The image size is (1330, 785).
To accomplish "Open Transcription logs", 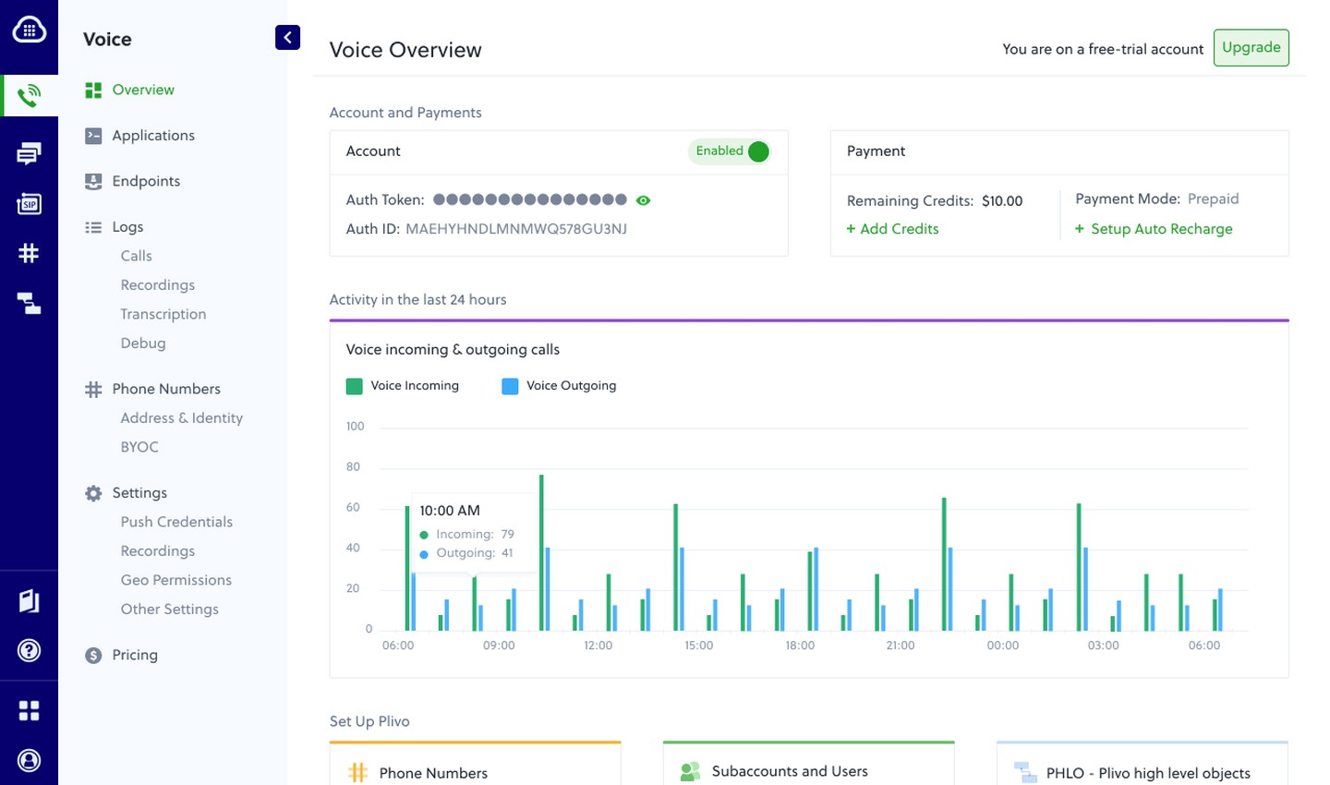I will [x=163, y=314].
